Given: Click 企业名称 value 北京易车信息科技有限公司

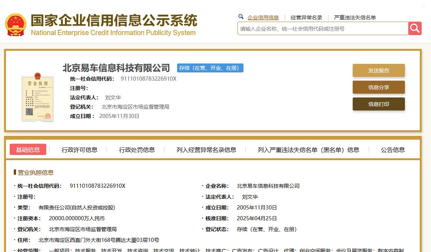Looking at the screenshot, I should [x=268, y=186].
